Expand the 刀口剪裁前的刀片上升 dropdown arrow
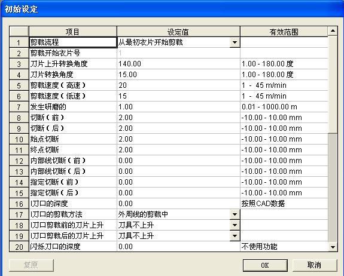Viewport: 344px width, 276px height. (x=235, y=225)
